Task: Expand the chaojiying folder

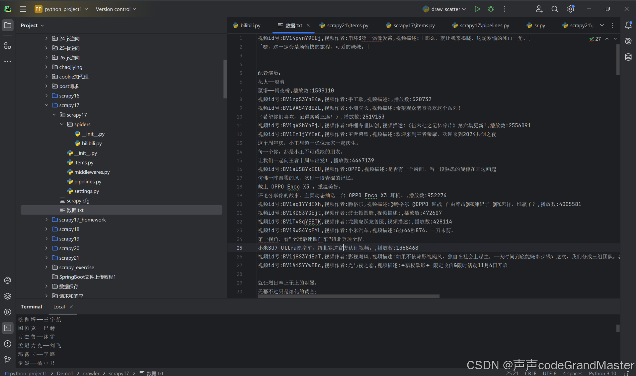Action: point(46,67)
